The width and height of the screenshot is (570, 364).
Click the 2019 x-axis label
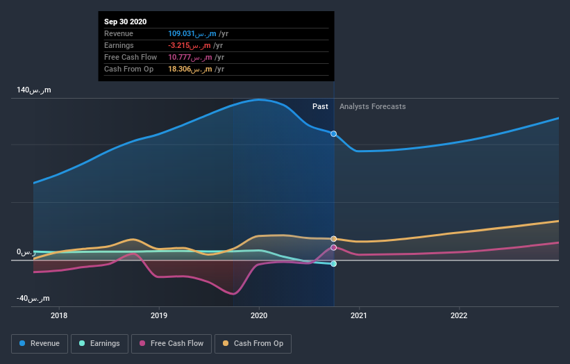(159, 315)
